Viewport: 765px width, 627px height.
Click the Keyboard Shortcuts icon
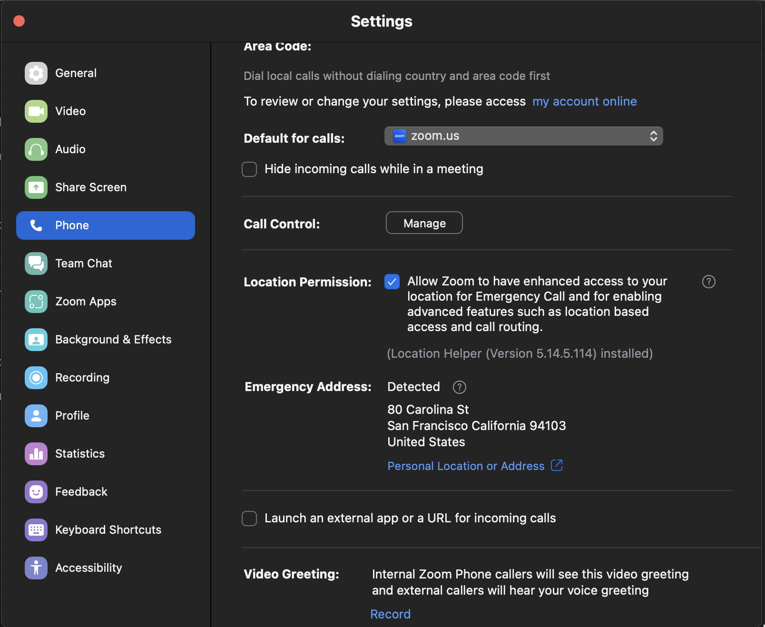(x=36, y=530)
